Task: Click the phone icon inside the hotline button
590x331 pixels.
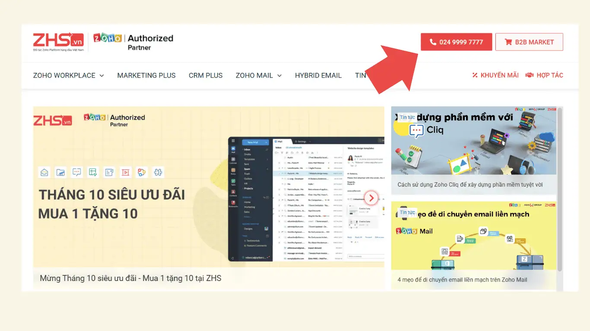Action: 433,42
